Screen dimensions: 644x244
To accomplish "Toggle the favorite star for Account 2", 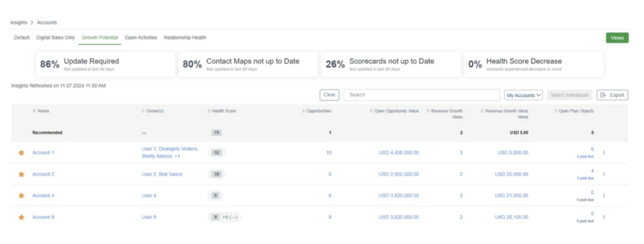I will [21, 174].
